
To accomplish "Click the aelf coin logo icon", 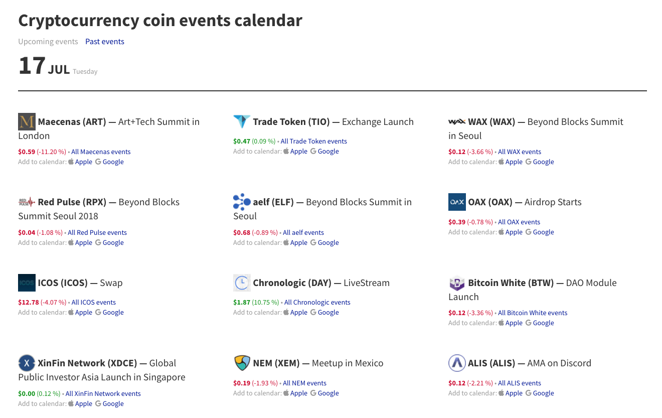I will click(x=242, y=202).
